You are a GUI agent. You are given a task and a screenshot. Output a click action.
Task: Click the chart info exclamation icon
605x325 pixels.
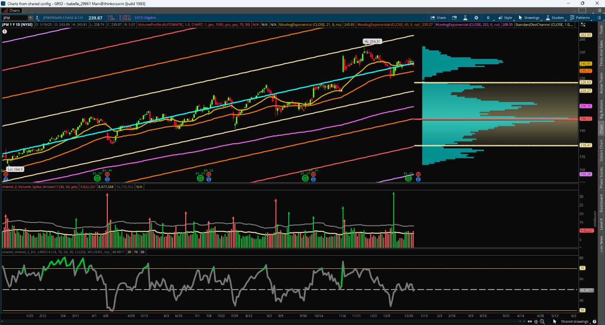click(5, 32)
